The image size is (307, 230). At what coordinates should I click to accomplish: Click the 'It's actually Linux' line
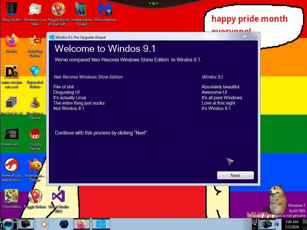70,98
